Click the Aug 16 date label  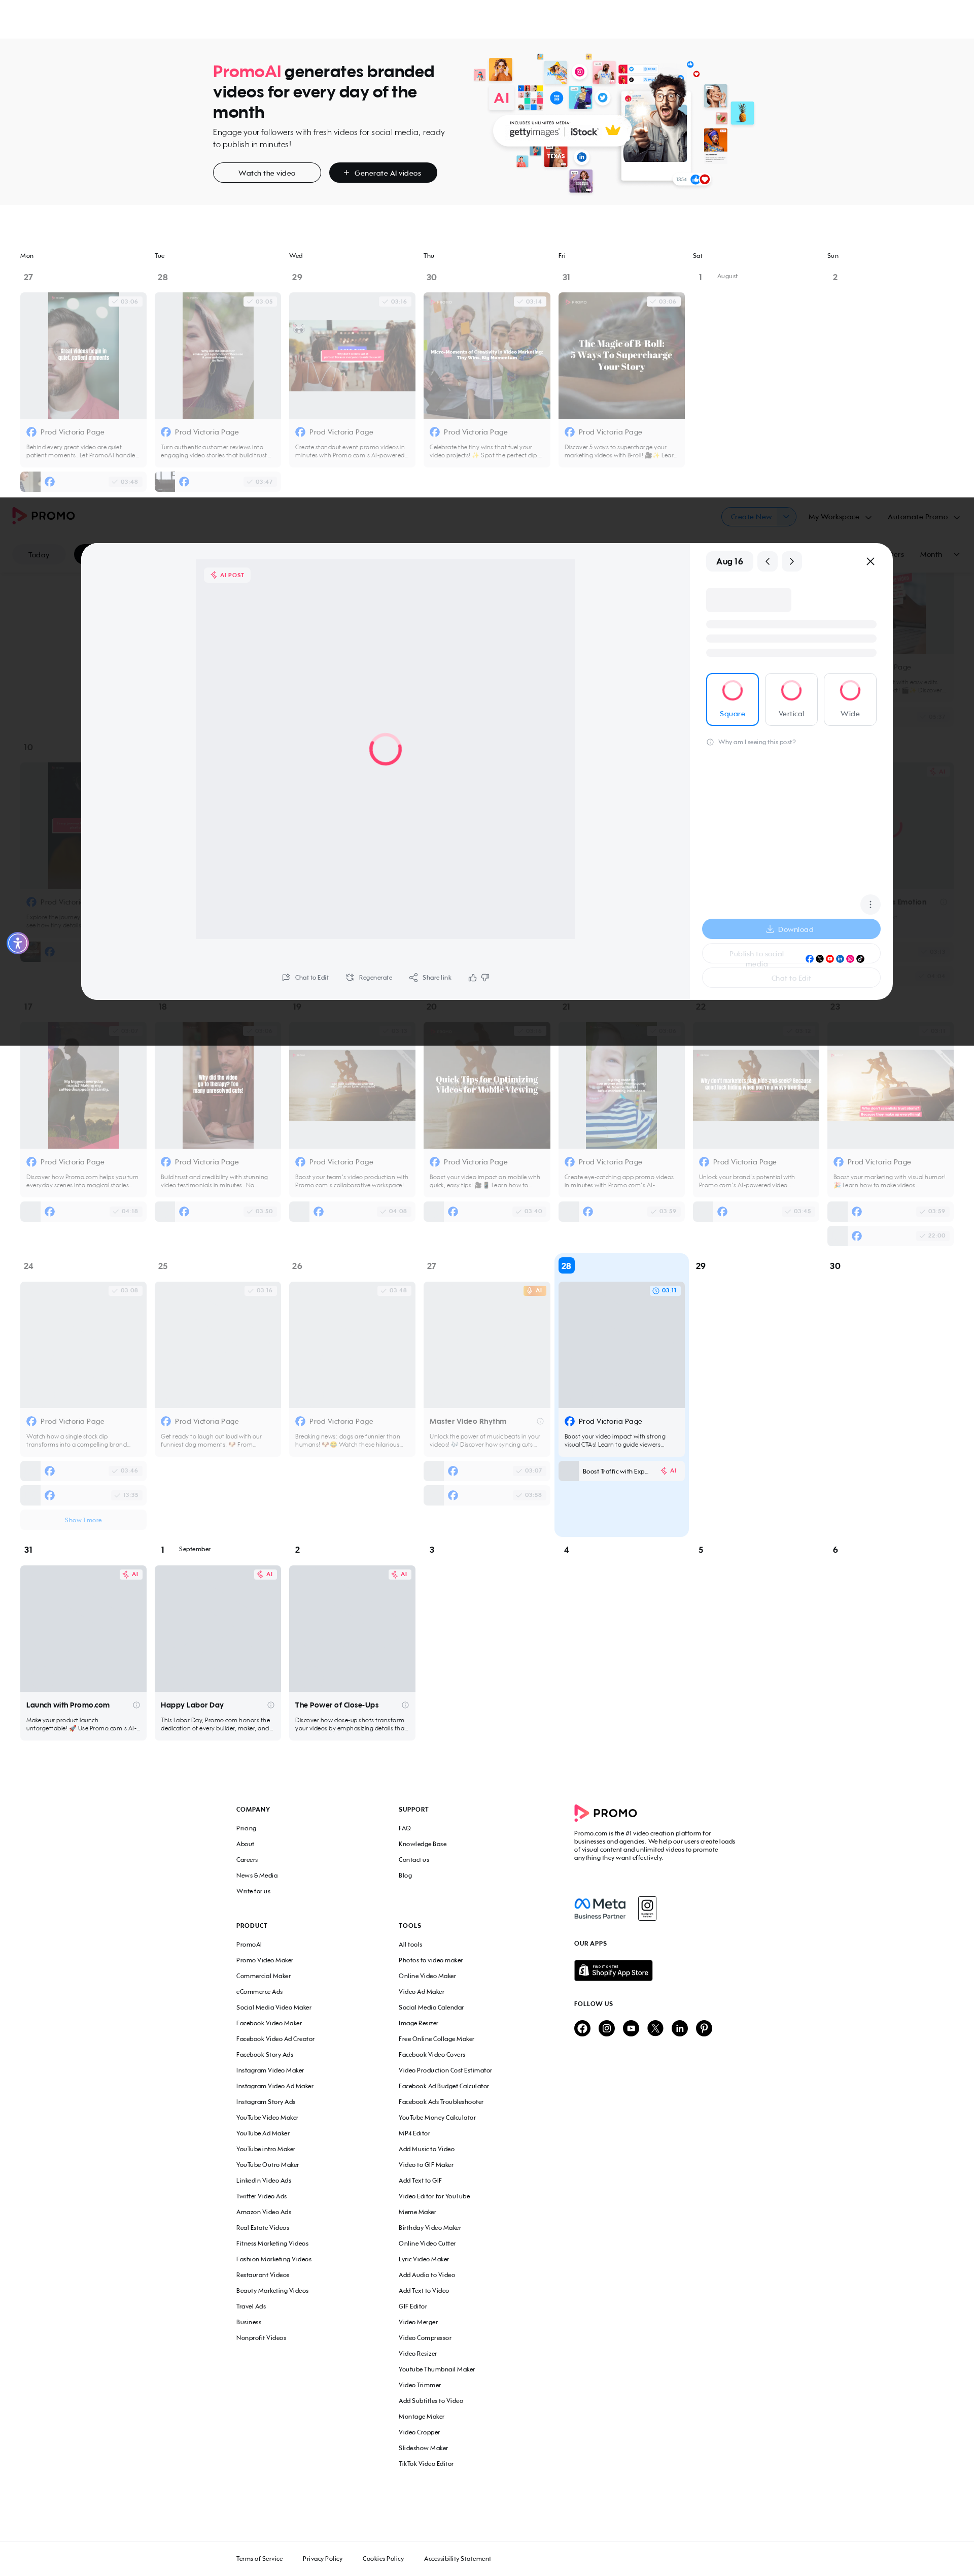(729, 561)
